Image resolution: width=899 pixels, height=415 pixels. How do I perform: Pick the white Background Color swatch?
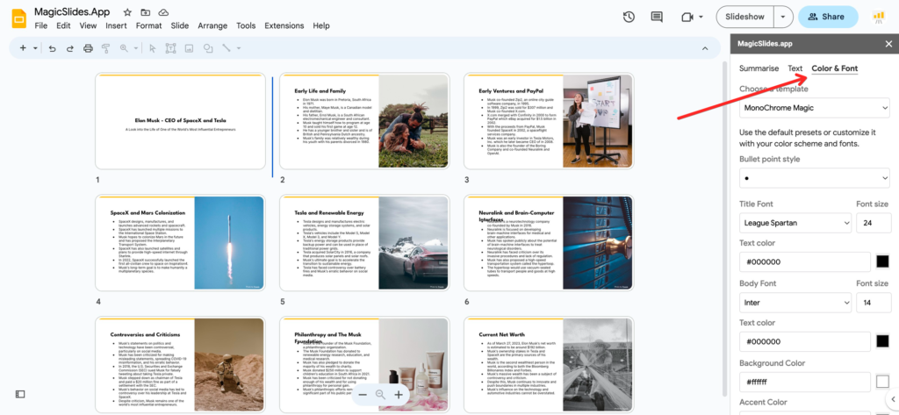coord(883,381)
